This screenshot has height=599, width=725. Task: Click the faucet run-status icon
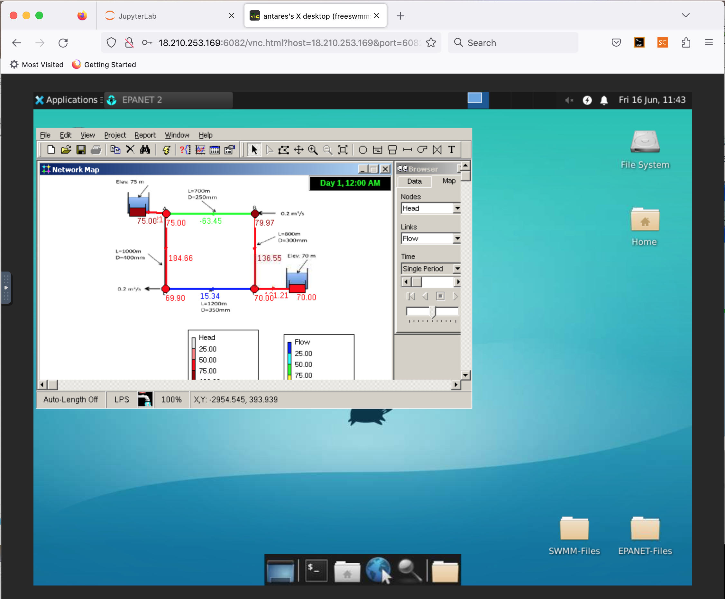click(145, 400)
